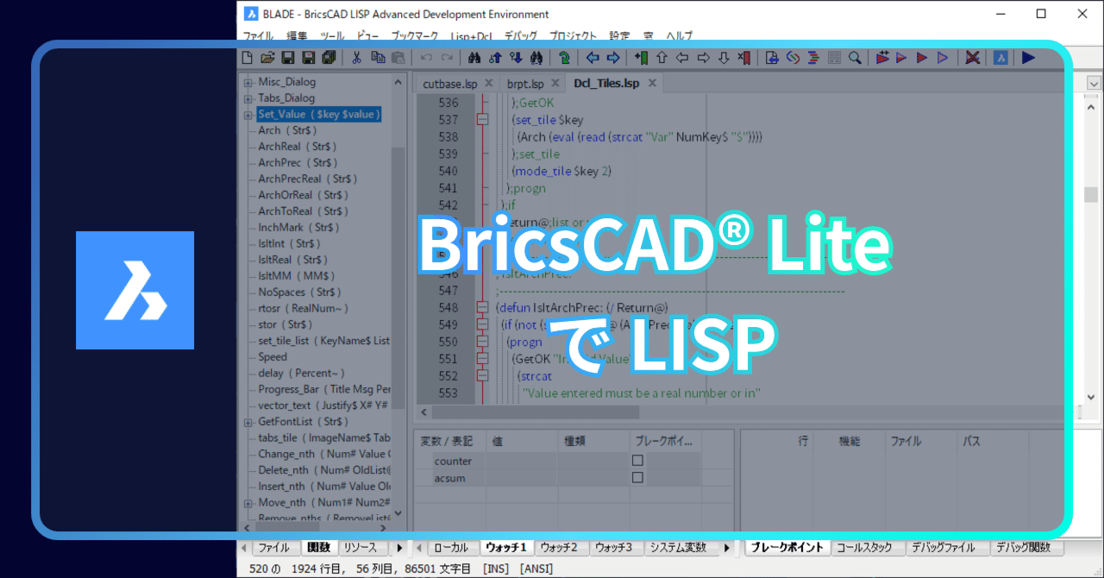Click the Copy icon
Viewport: 1104px width, 578px height.
coord(377,57)
